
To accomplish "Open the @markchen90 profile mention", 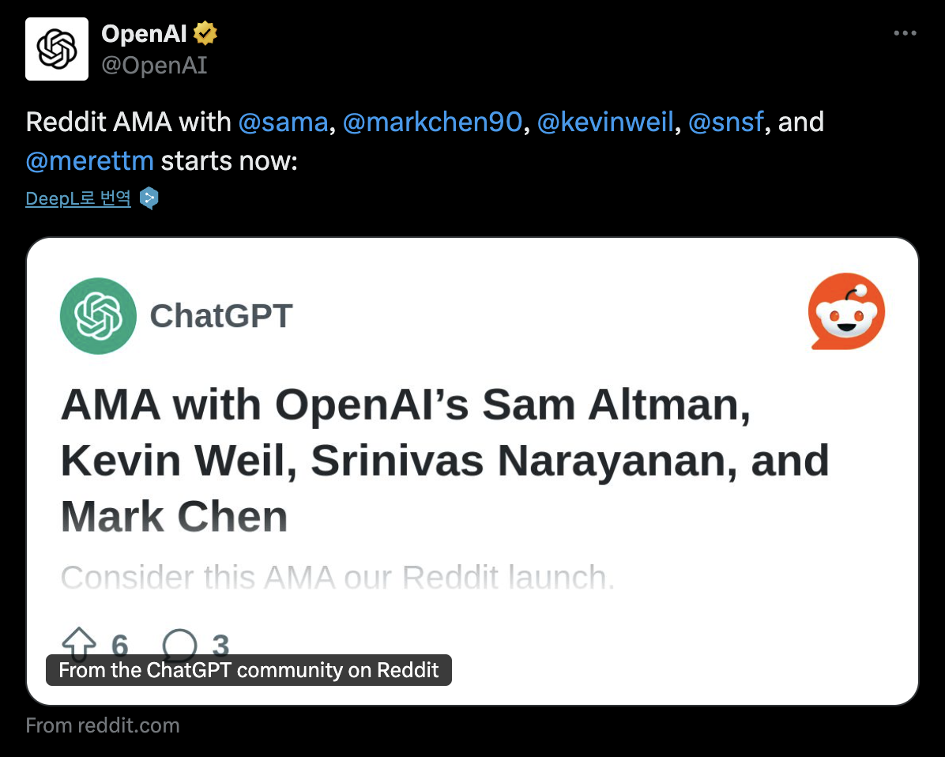I will [x=433, y=122].
